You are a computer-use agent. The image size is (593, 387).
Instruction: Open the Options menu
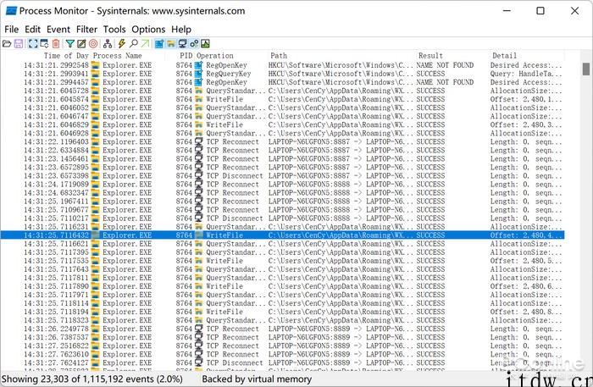click(148, 30)
